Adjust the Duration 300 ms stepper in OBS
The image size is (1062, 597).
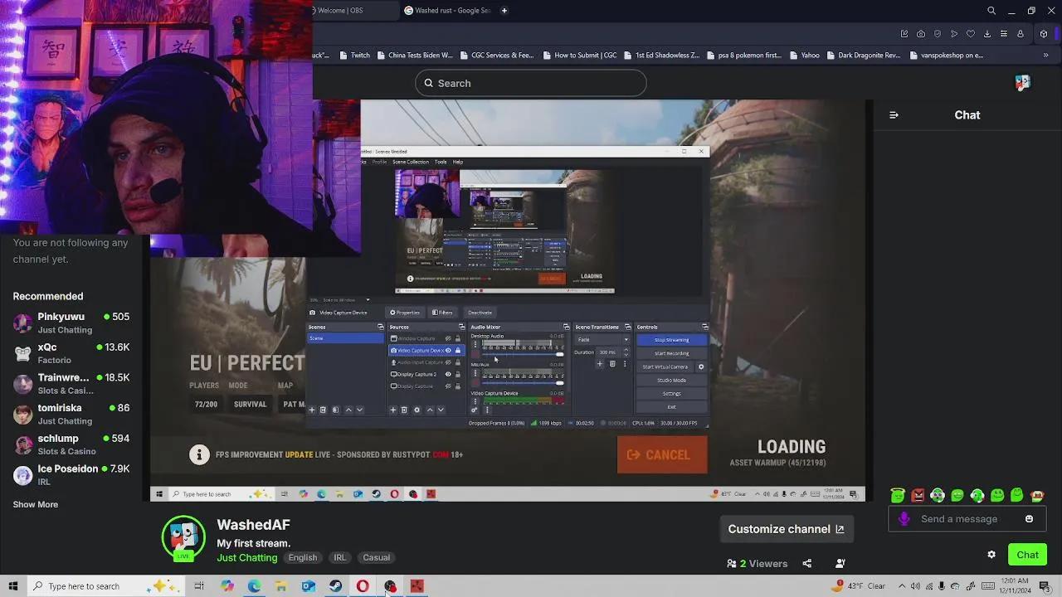pos(626,352)
